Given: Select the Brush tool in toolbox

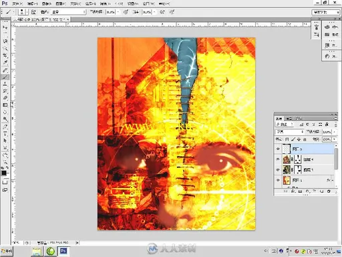Looking at the screenshot, I should (5, 77).
